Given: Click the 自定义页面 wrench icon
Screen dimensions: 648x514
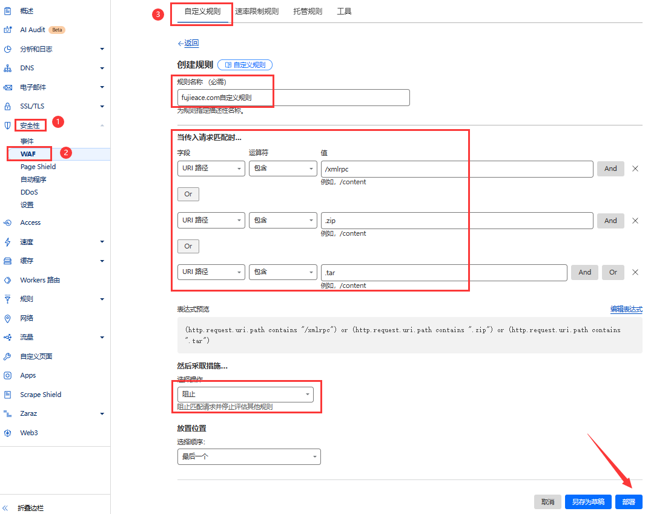Looking at the screenshot, I should tap(7, 356).
